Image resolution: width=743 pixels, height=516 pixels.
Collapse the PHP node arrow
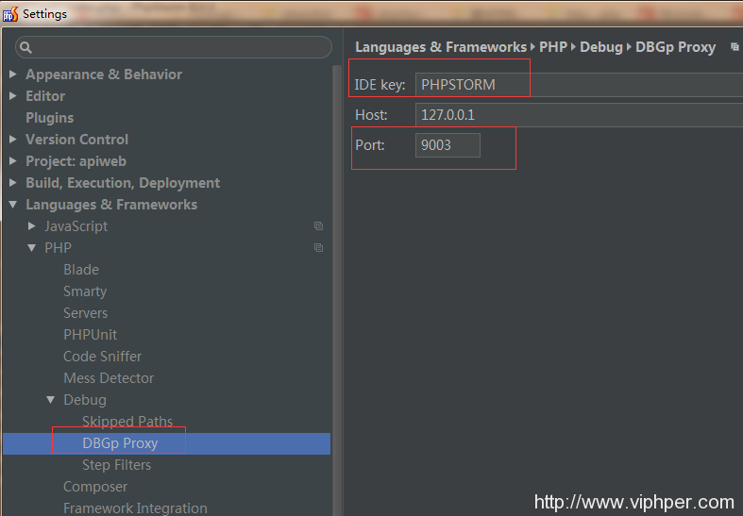[32, 247]
